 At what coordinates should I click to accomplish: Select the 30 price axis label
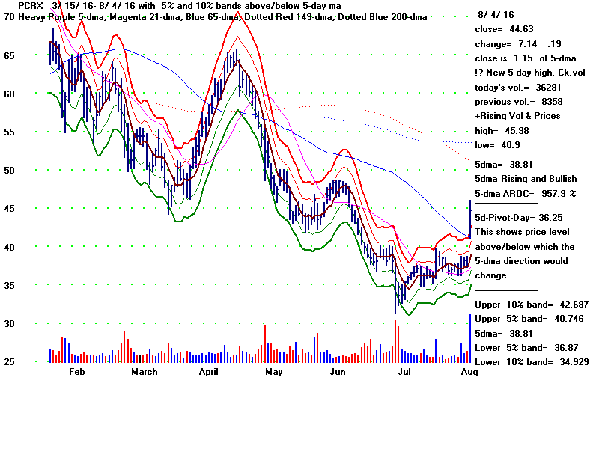tap(8, 324)
